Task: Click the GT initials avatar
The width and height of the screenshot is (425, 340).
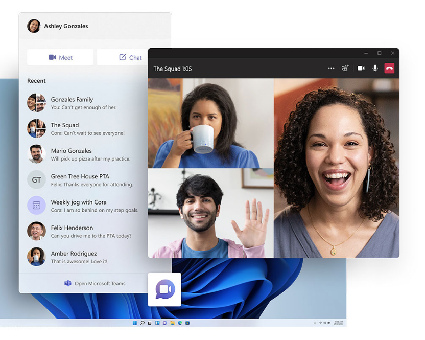Action: 36,179
